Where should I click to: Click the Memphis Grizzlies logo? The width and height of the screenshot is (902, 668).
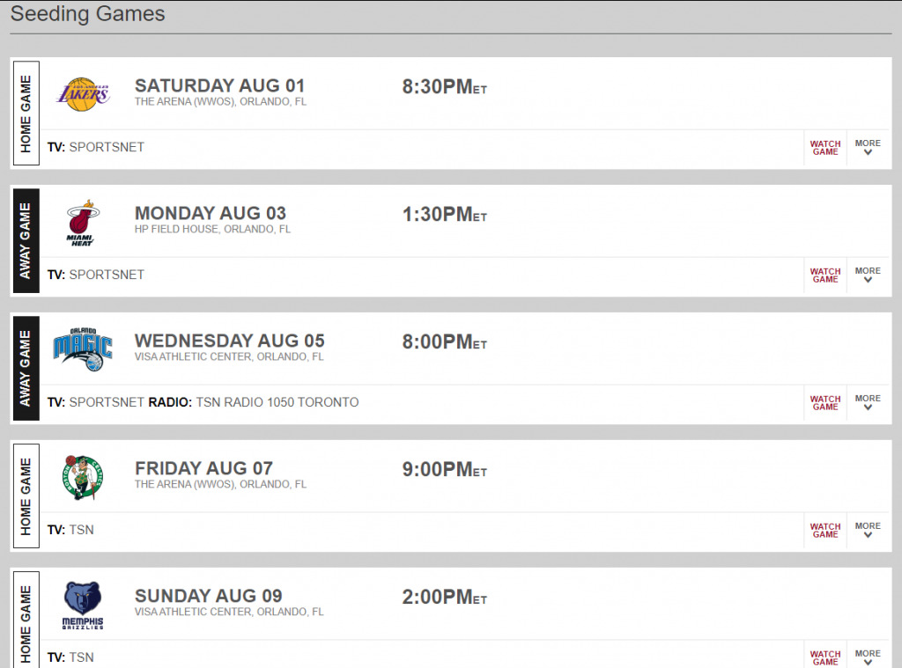tap(83, 606)
